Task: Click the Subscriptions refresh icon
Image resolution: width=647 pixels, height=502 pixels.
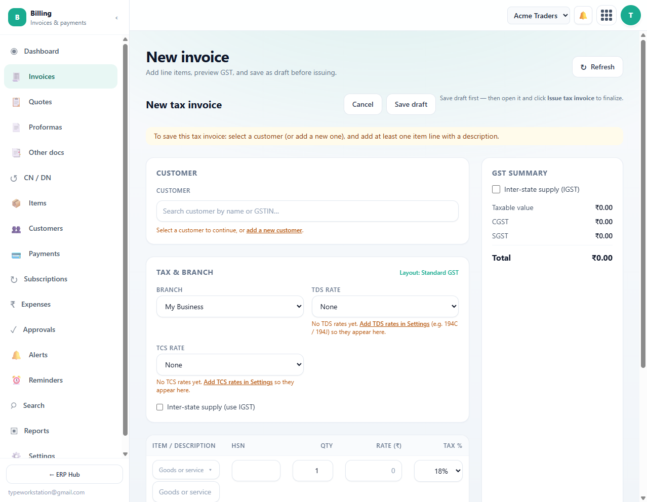Action: [14, 279]
